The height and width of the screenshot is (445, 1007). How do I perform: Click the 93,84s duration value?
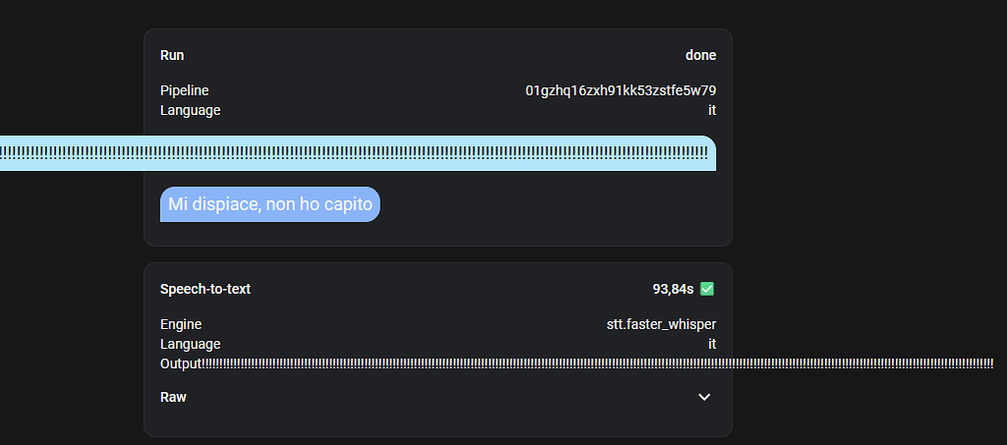pyautogui.click(x=673, y=289)
